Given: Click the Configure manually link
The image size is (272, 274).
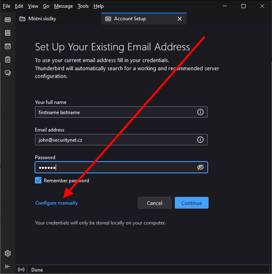Looking at the screenshot, I should tap(57, 203).
